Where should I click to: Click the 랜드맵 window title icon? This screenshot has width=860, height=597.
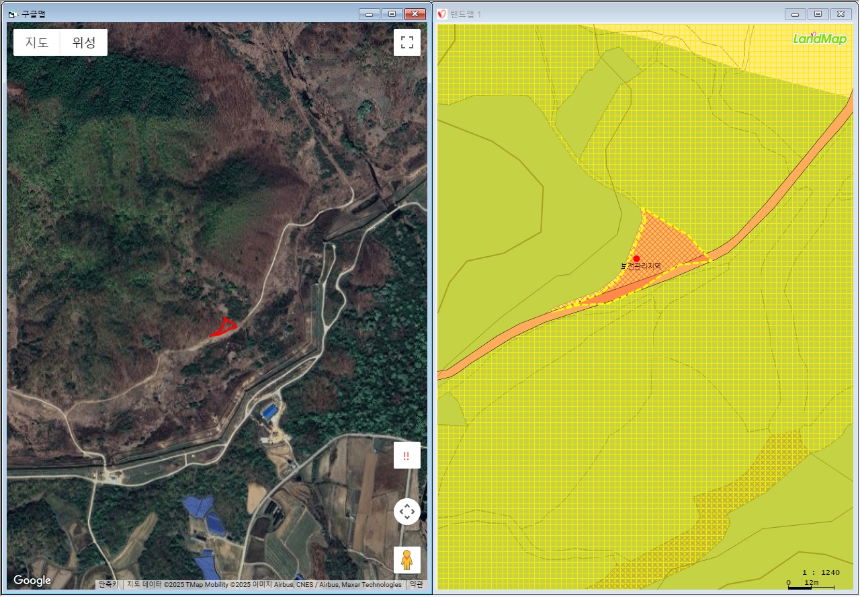[442, 14]
